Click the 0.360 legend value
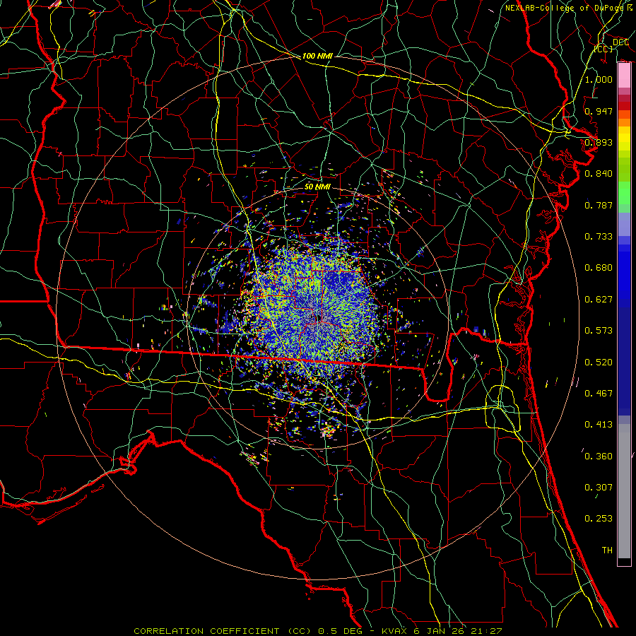This screenshot has height=636, width=636. 599,457
